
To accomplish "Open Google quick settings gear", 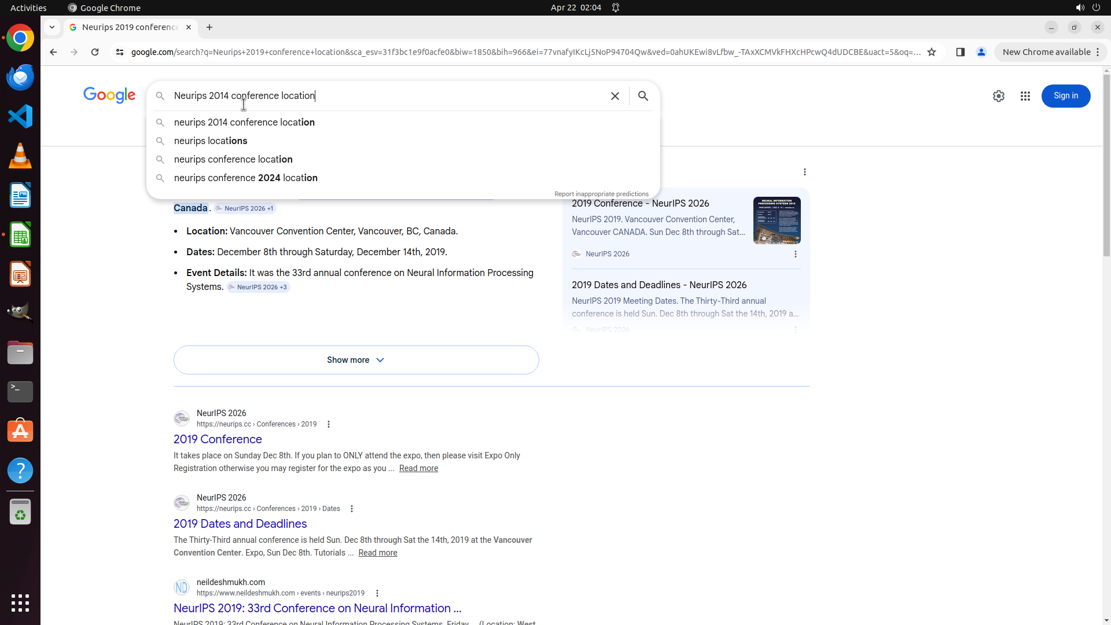I will click(x=998, y=96).
